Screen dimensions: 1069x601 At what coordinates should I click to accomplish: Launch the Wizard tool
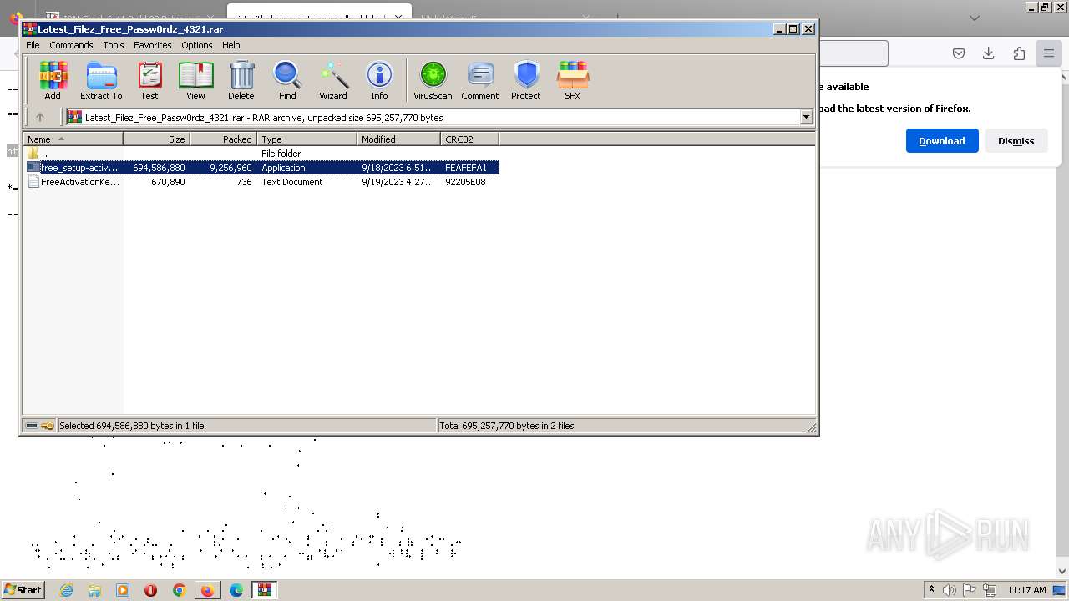coord(333,81)
